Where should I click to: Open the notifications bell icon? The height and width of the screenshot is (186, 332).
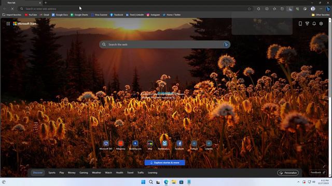click(x=314, y=24)
